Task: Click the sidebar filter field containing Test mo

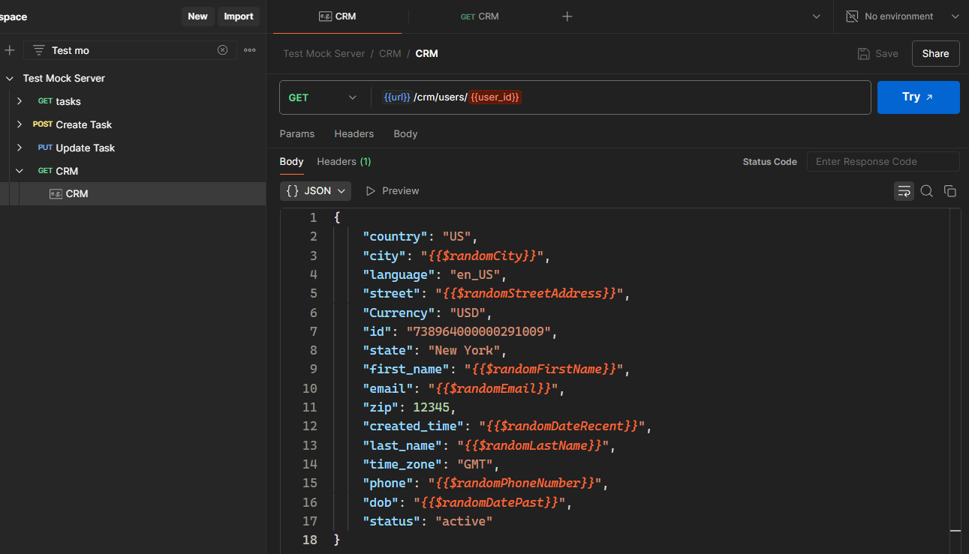Action: point(131,50)
